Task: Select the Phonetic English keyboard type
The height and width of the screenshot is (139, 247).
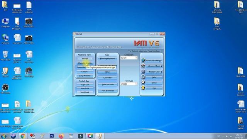Action: (x=85, y=63)
